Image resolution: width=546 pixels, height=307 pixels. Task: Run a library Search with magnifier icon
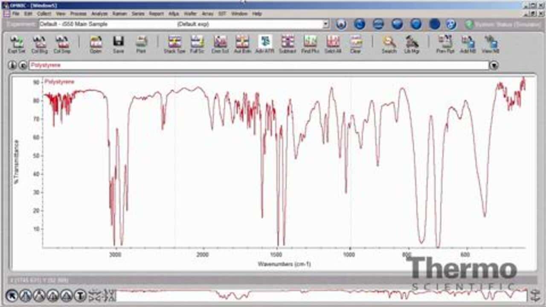click(389, 44)
